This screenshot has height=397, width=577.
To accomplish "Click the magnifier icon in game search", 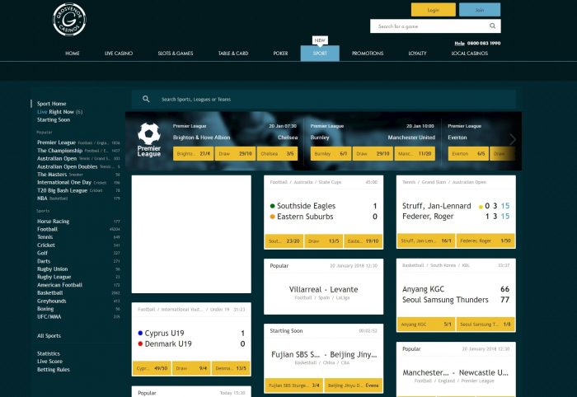I will [x=492, y=26].
